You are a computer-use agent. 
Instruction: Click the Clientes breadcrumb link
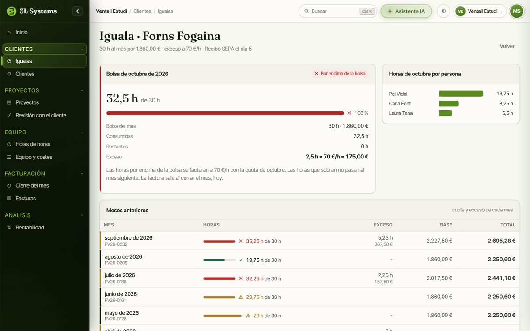[142, 11]
